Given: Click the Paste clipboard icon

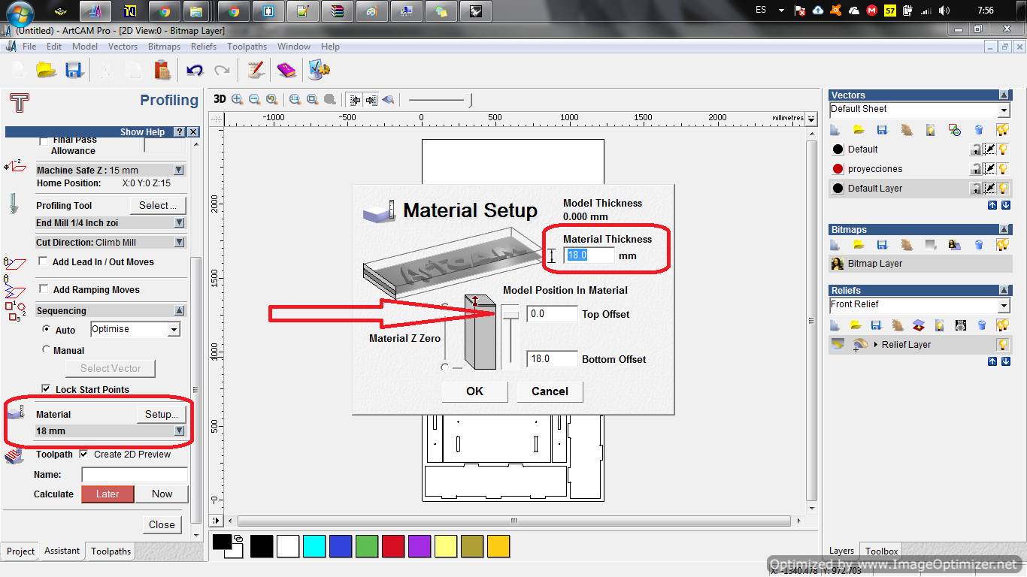Looking at the screenshot, I should 162,70.
